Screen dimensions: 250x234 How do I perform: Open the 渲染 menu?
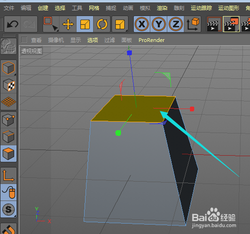162,8
